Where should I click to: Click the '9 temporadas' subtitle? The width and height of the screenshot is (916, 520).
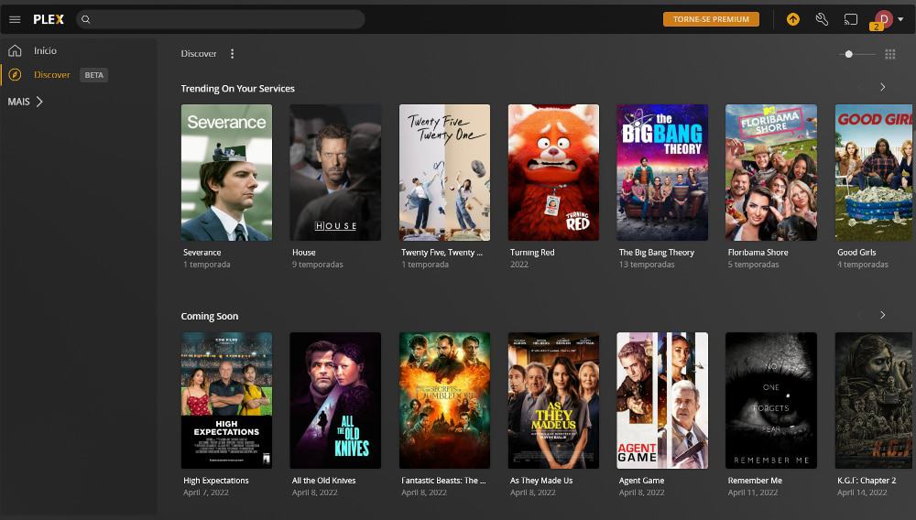pos(318,265)
